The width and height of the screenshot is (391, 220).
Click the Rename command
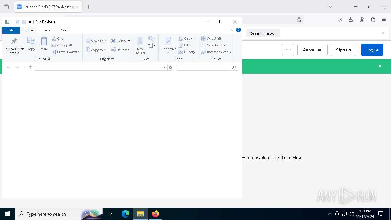click(120, 50)
